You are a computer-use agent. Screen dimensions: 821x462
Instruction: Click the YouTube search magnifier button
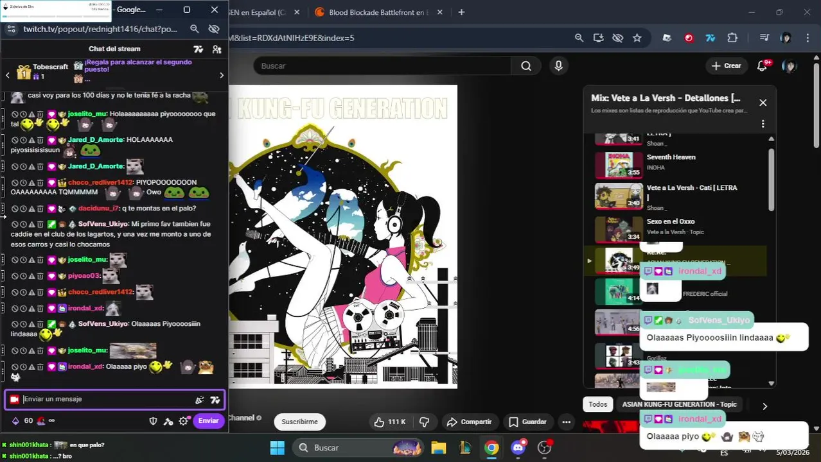pos(526,66)
